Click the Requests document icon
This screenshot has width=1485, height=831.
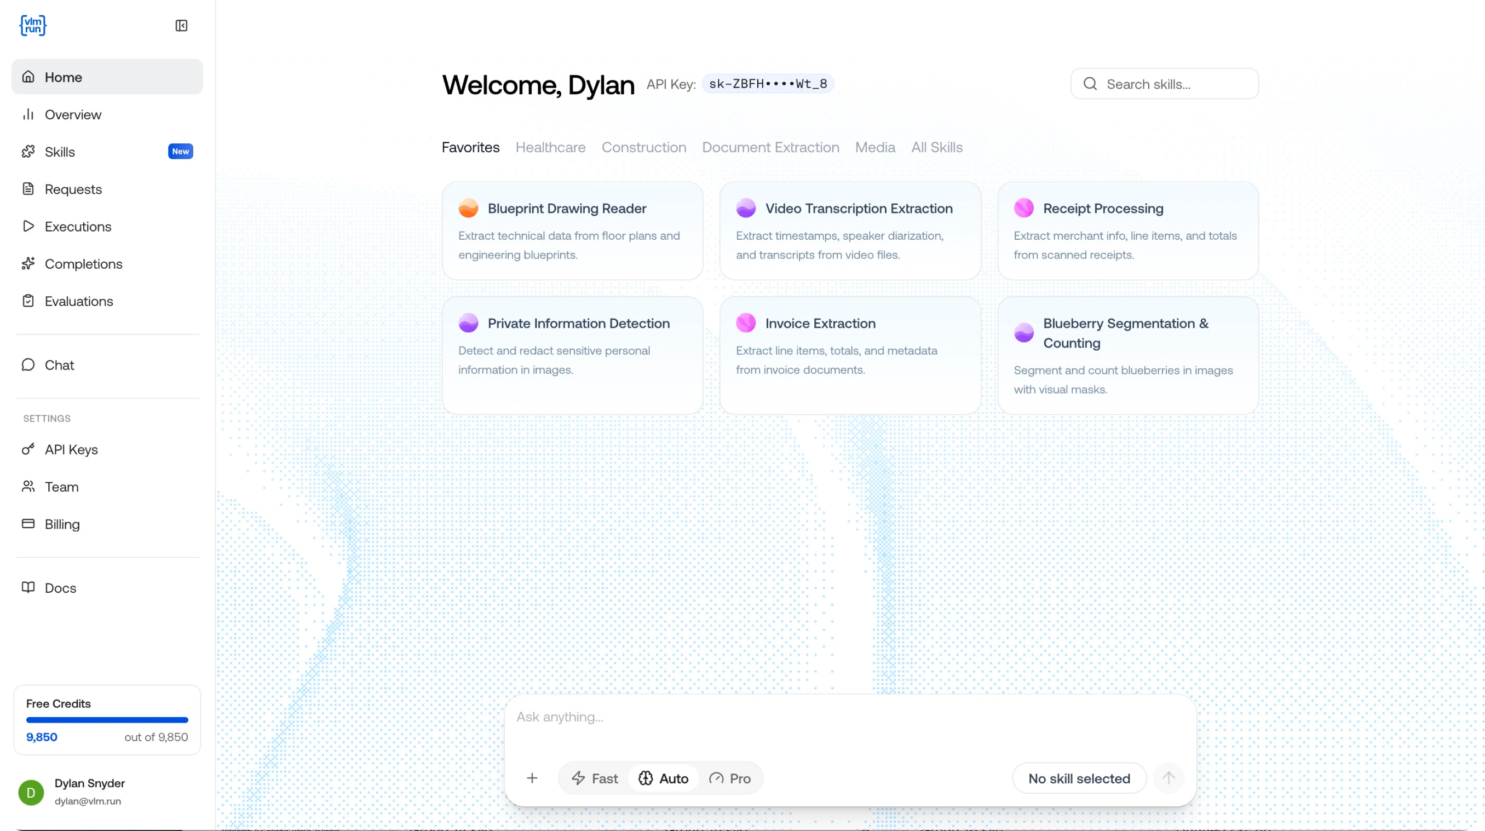(28, 188)
